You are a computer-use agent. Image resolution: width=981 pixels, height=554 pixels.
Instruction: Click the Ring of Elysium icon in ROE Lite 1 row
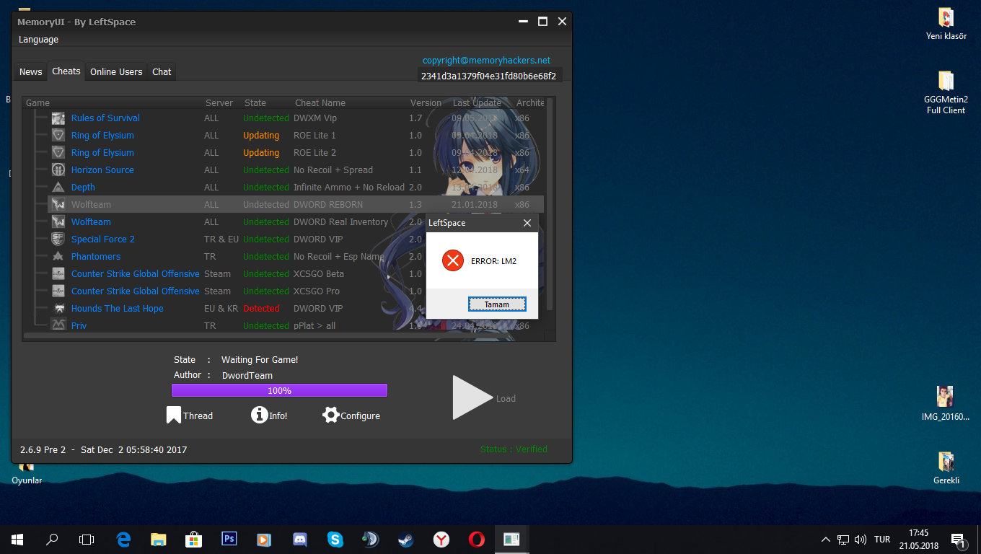click(58, 136)
